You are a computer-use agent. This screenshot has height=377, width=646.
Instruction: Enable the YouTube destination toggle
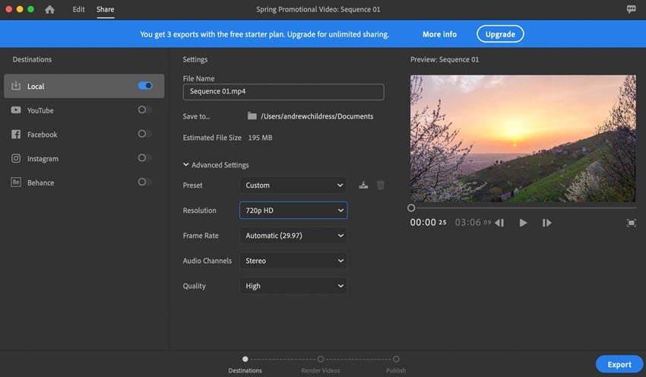tap(145, 109)
